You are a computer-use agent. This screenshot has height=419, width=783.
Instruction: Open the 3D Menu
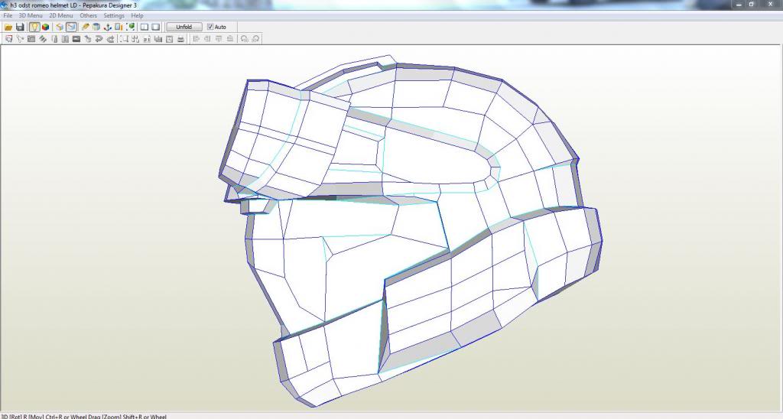pos(31,15)
